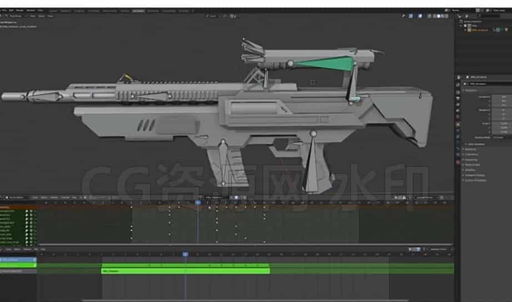Switch to the Sculpting workspace tab
The width and height of the screenshot is (512, 302).
(79, 11)
